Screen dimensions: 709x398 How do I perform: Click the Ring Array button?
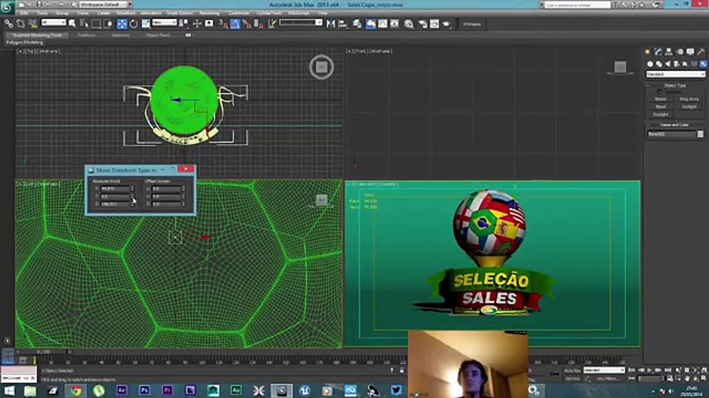(x=689, y=99)
